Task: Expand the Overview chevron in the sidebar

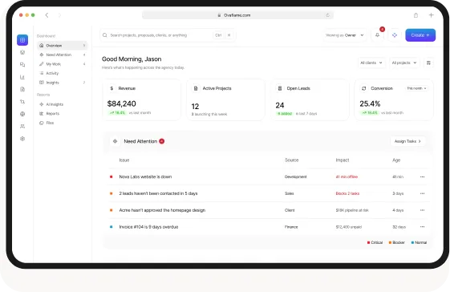Action: click(x=84, y=46)
